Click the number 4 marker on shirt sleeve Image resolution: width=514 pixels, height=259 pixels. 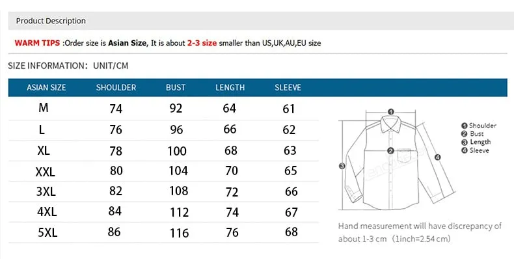coord(438,157)
